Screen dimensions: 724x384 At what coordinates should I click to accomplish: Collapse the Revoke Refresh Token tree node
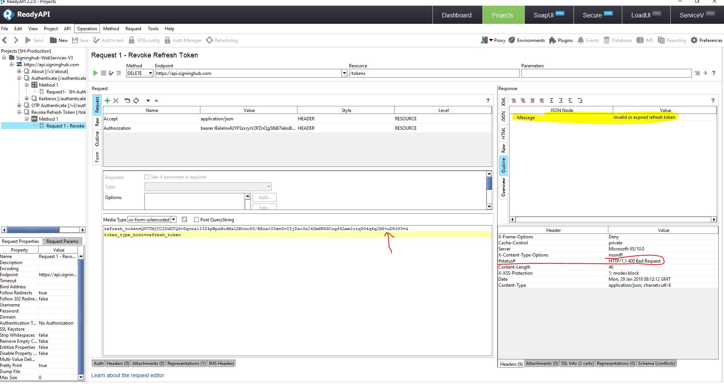pyautogui.click(x=19, y=112)
